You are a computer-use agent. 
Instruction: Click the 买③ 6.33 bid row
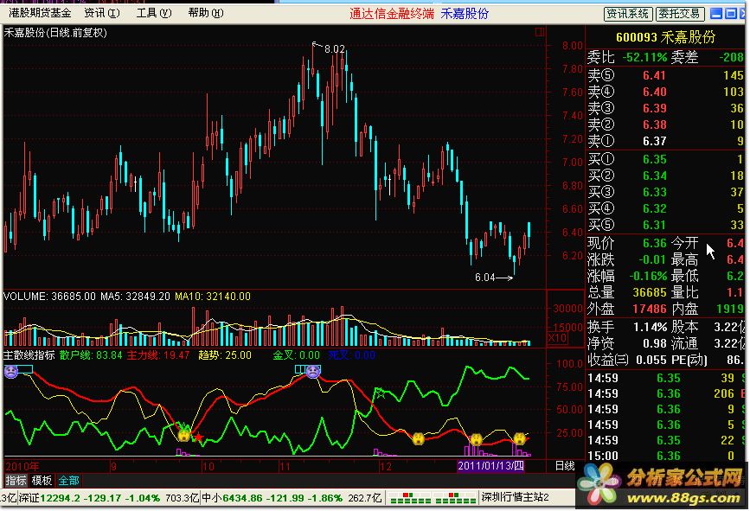click(665, 192)
